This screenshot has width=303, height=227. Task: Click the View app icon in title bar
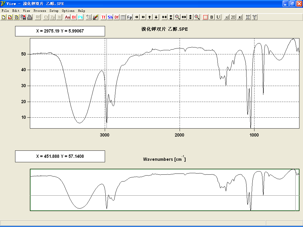[3, 4]
